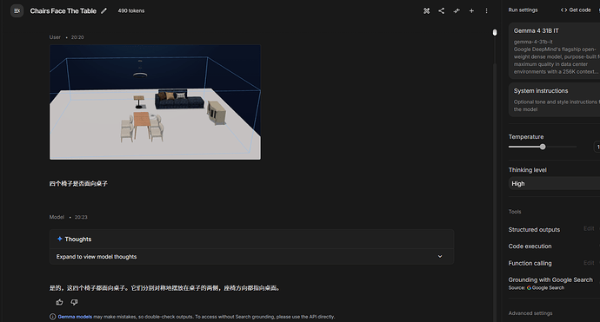The image size is (600, 322).
Task: Click the Run settings heading
Action: (x=523, y=10)
